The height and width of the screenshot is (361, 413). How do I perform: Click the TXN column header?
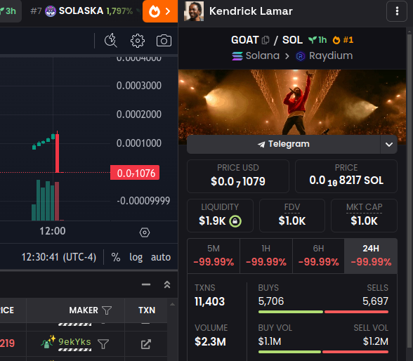pyautogui.click(x=147, y=310)
